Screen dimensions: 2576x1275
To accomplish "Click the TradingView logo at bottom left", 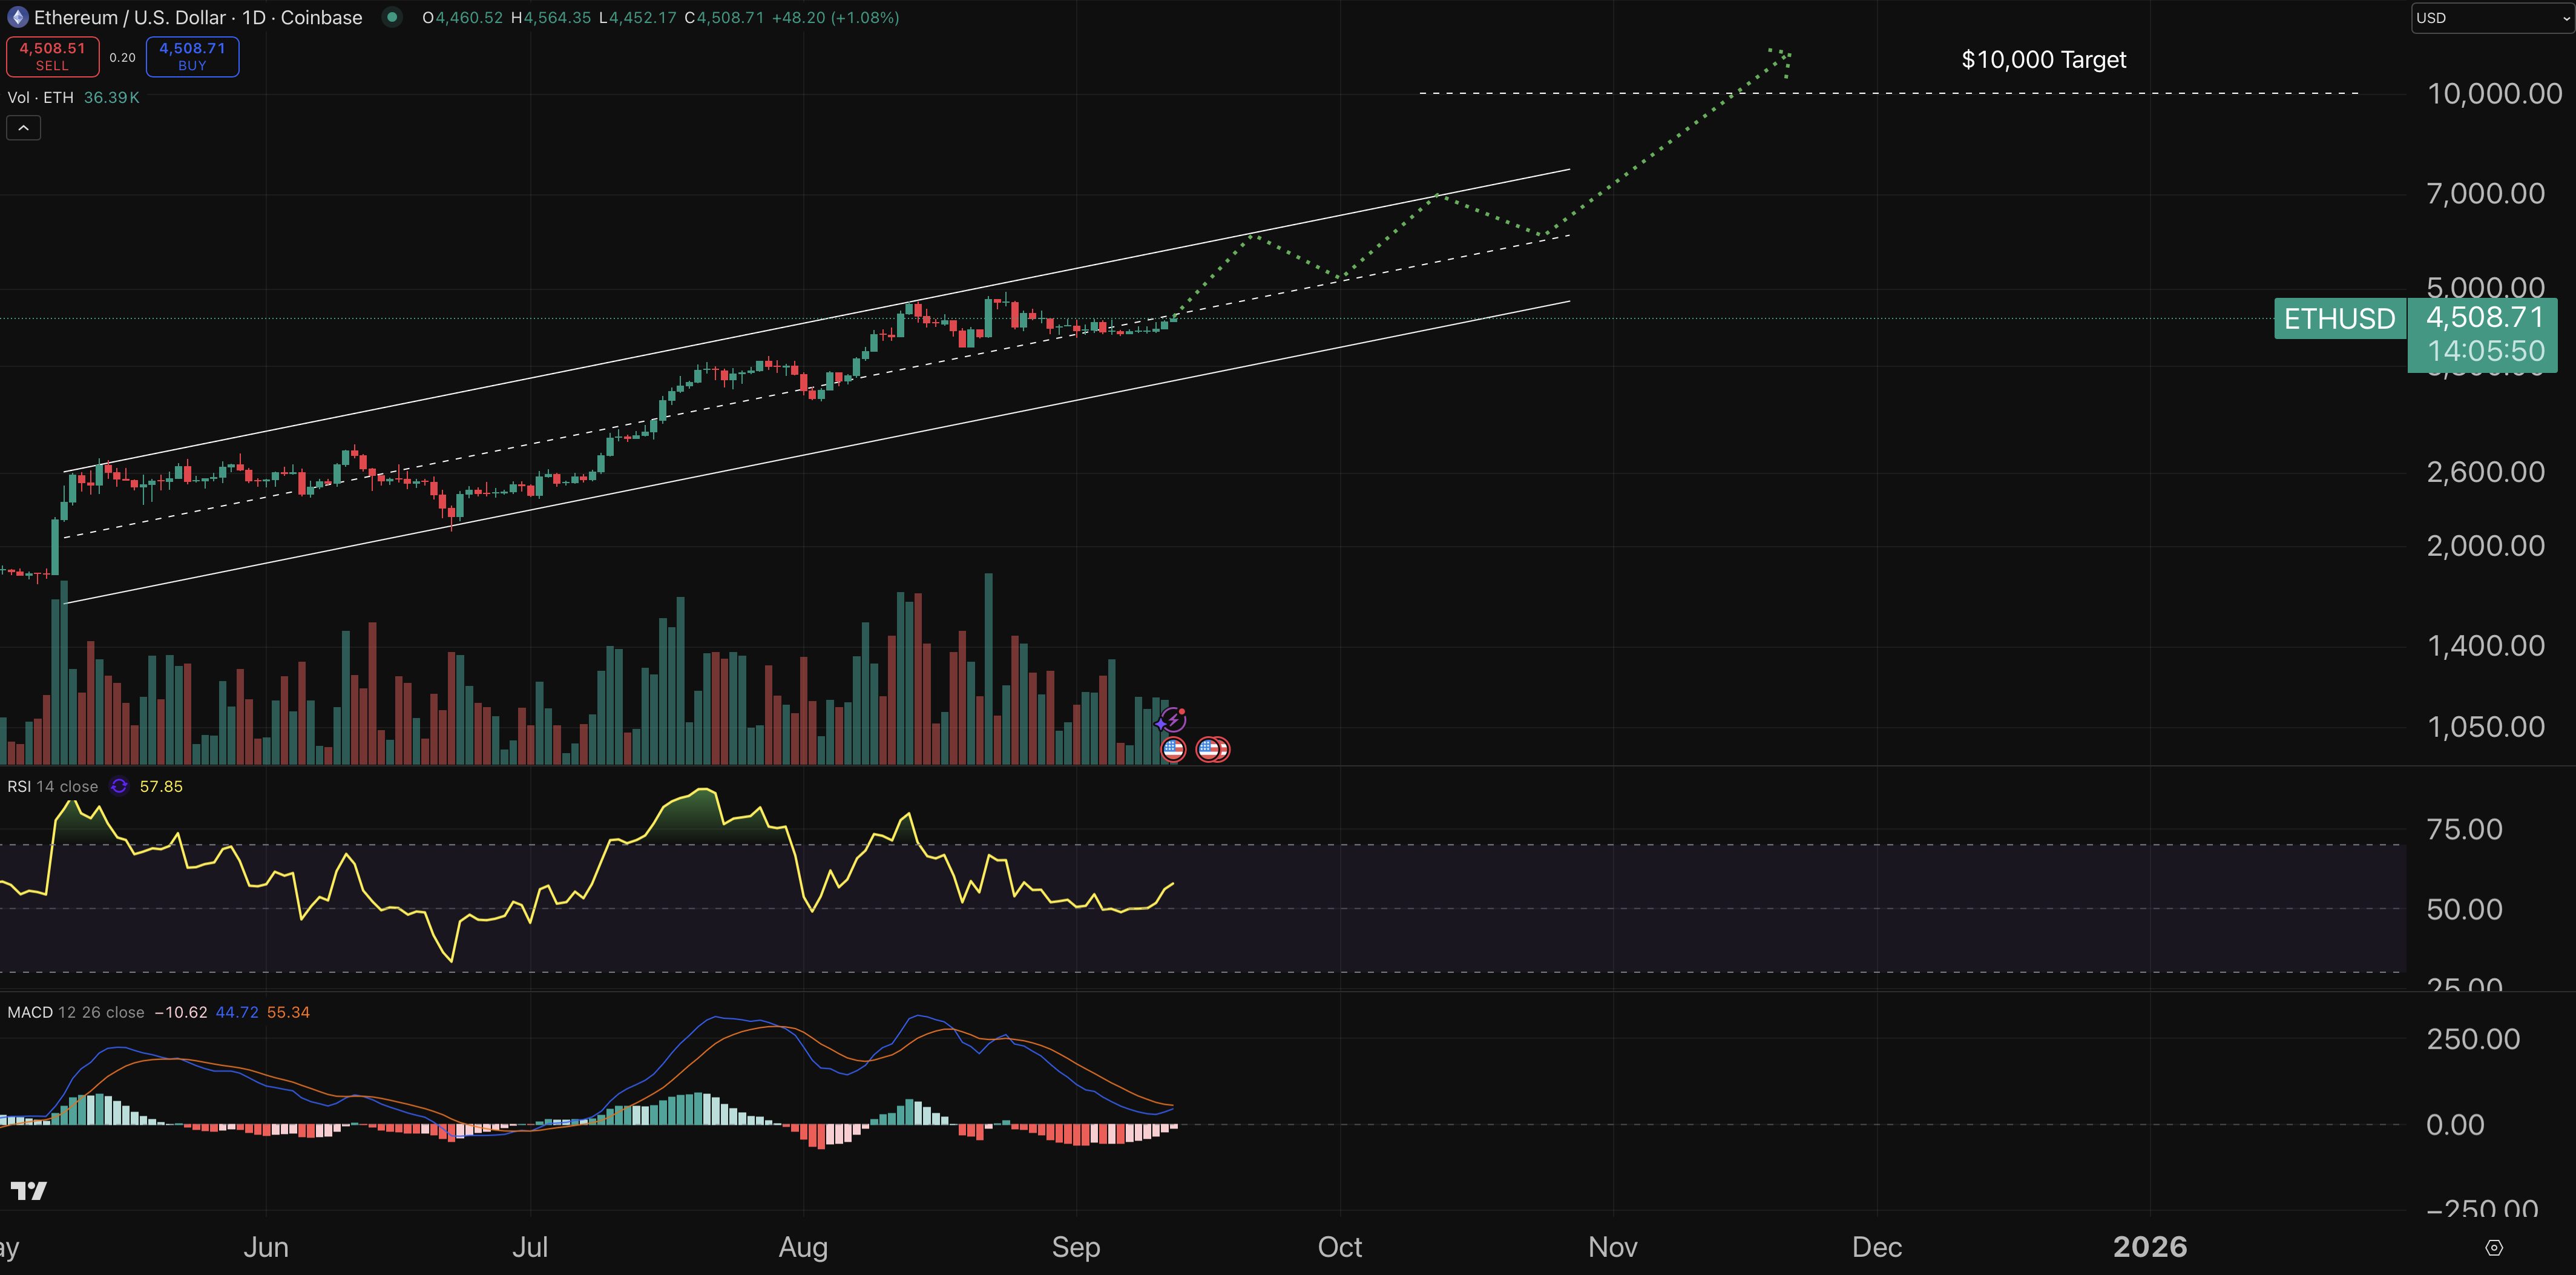I will 30,1191.
